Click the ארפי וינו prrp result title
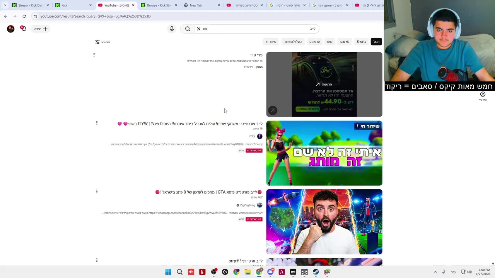 click(246, 261)
